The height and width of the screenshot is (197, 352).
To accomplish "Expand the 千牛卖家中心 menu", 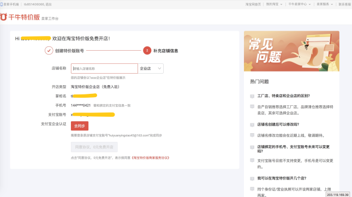I will (300, 4).
